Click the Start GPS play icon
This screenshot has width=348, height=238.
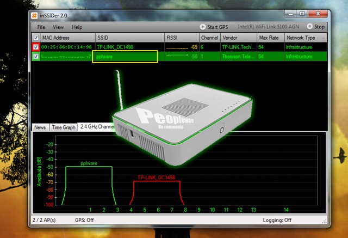coord(202,27)
